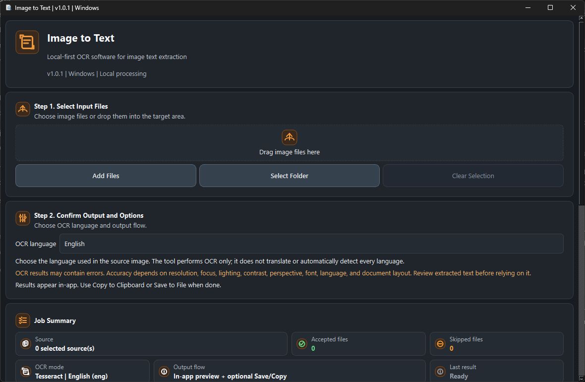Screen dimensions: 585x382
Task: Maximize the Image to Text window
Action: (550, 7)
